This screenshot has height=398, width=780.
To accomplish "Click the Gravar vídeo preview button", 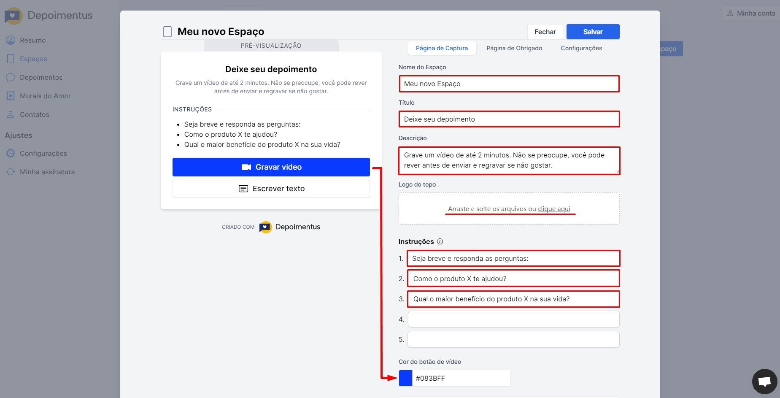I will click(x=271, y=167).
